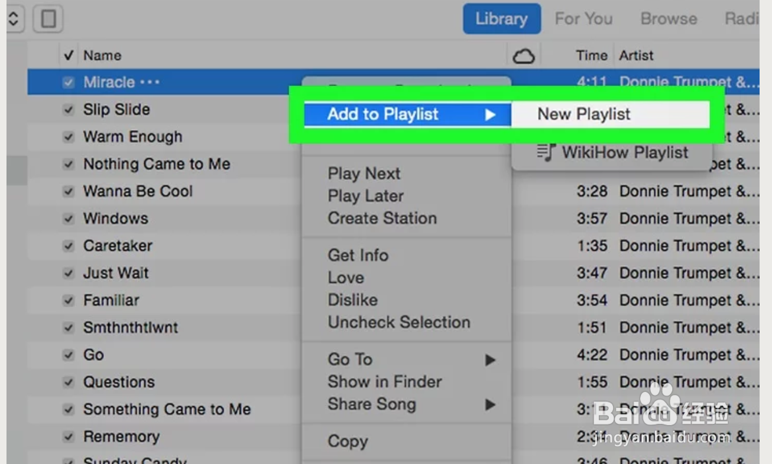Screen dimensions: 772x464
Task: Uncheck the Nothing Came to Me checkbox
Action: click(x=69, y=164)
